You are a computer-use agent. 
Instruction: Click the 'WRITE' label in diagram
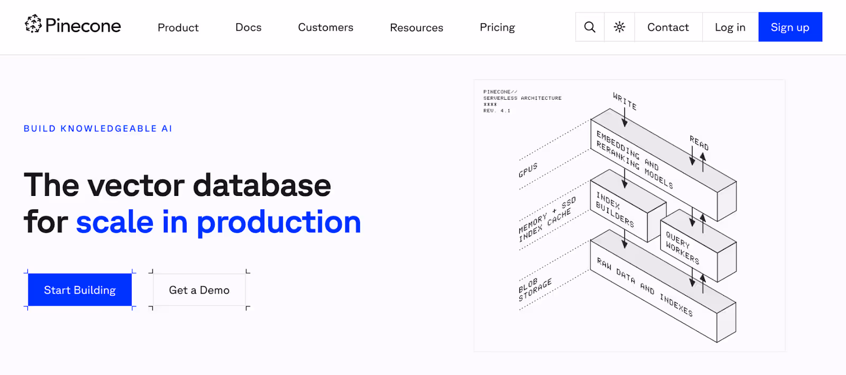click(624, 101)
